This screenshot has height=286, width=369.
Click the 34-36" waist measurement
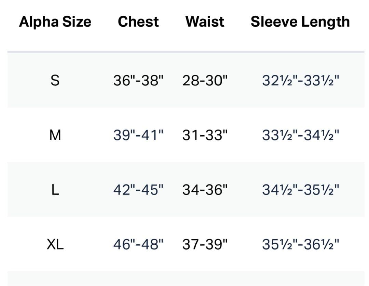point(205,190)
